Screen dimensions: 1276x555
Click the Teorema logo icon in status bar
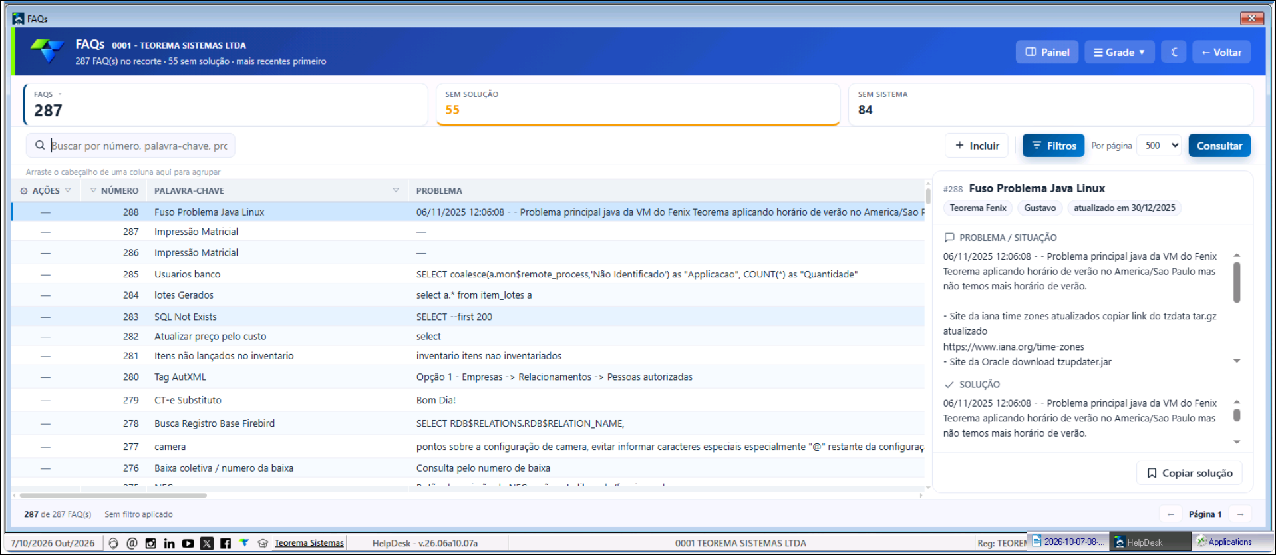[x=244, y=543]
